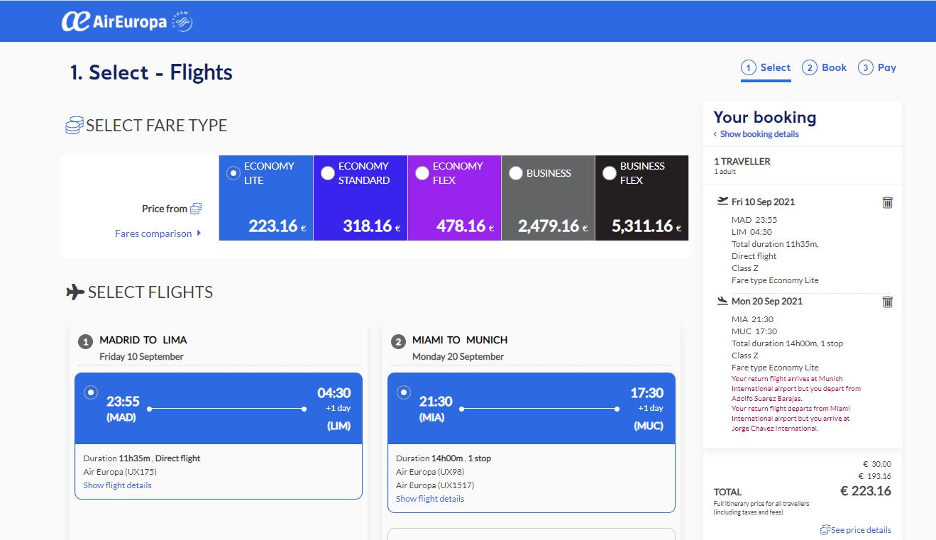Show flight details for Miami to Munich flight
This screenshot has height=540, width=936.
tap(430, 499)
